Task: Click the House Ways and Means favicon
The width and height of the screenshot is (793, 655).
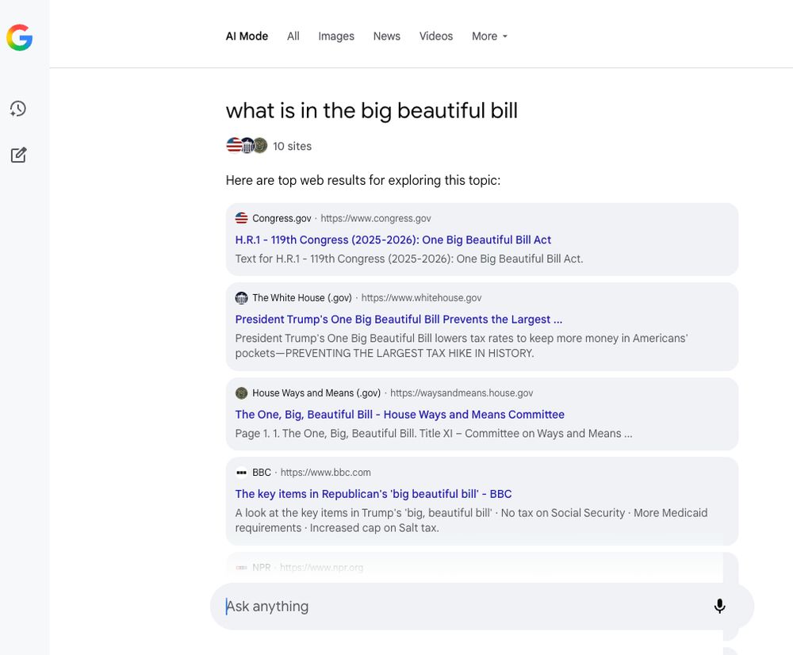Action: (x=241, y=393)
